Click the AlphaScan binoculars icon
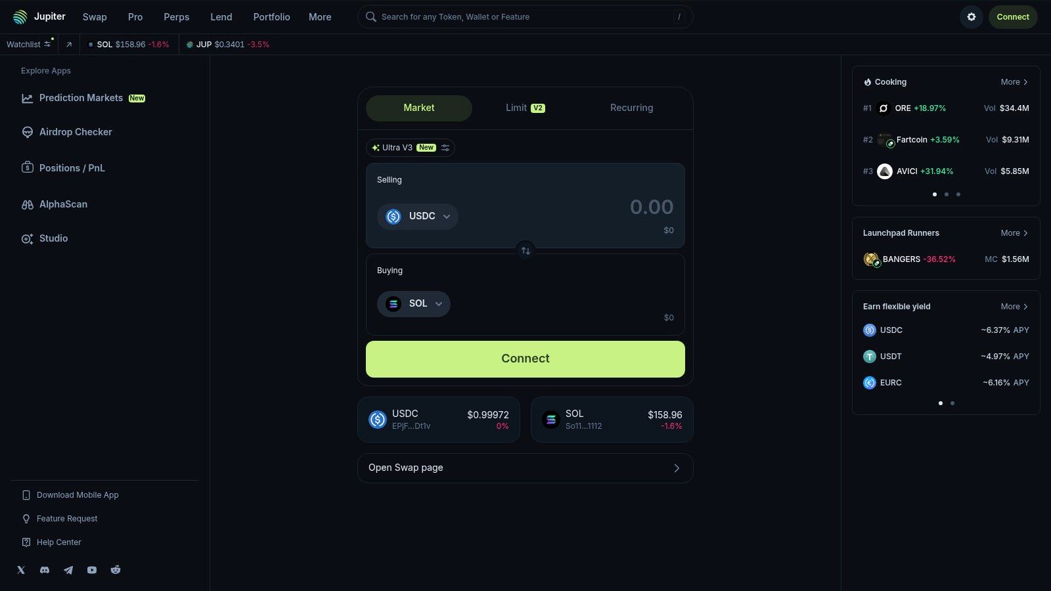 [x=28, y=205]
